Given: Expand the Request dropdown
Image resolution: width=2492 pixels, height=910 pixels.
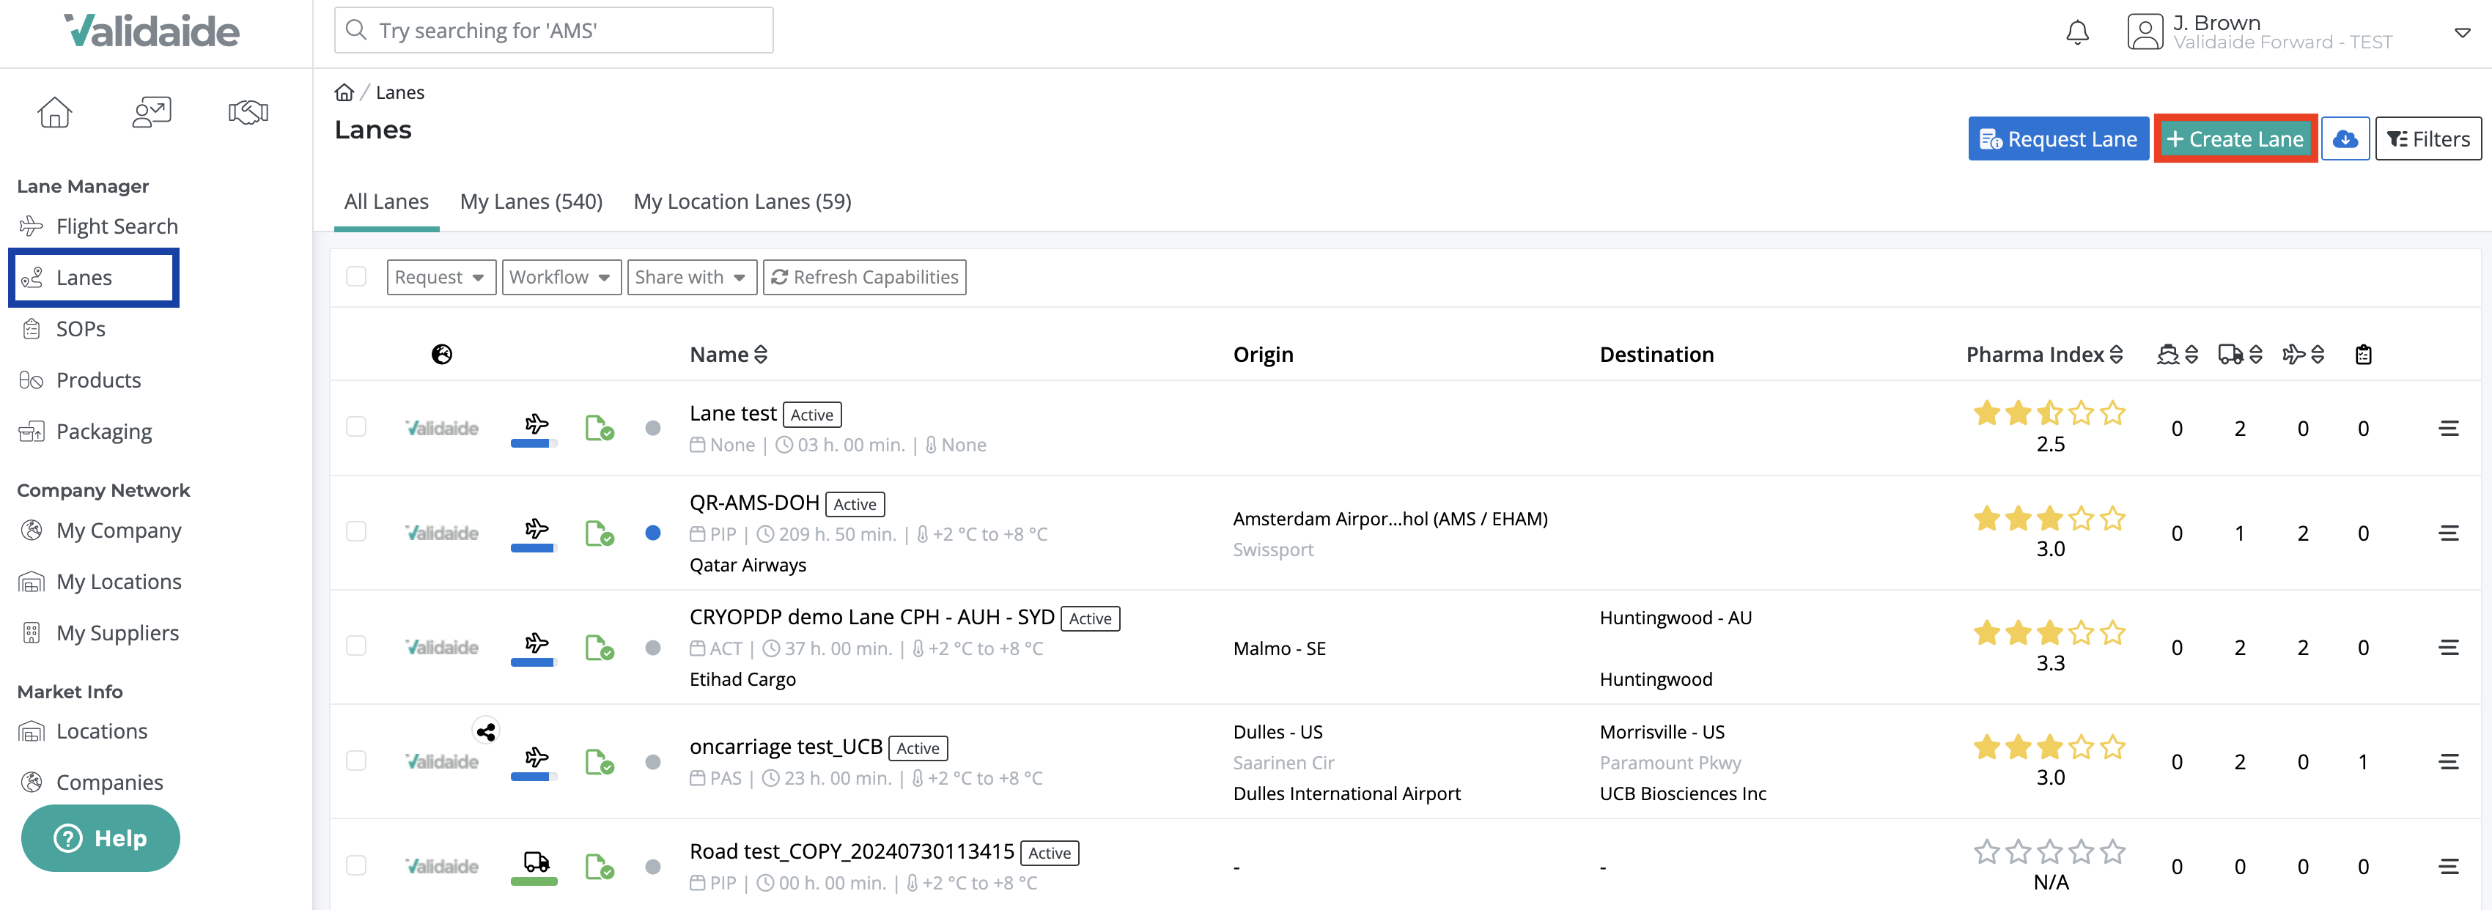Looking at the screenshot, I should [441, 278].
